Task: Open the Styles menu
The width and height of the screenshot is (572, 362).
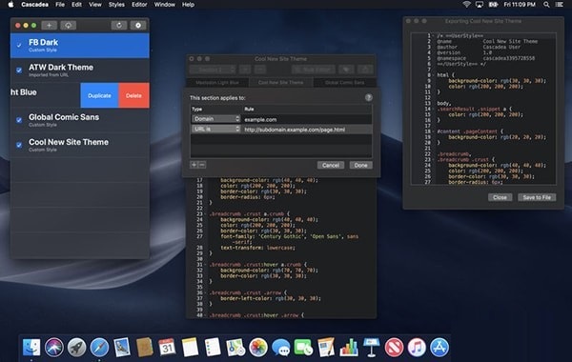Action: click(116, 5)
